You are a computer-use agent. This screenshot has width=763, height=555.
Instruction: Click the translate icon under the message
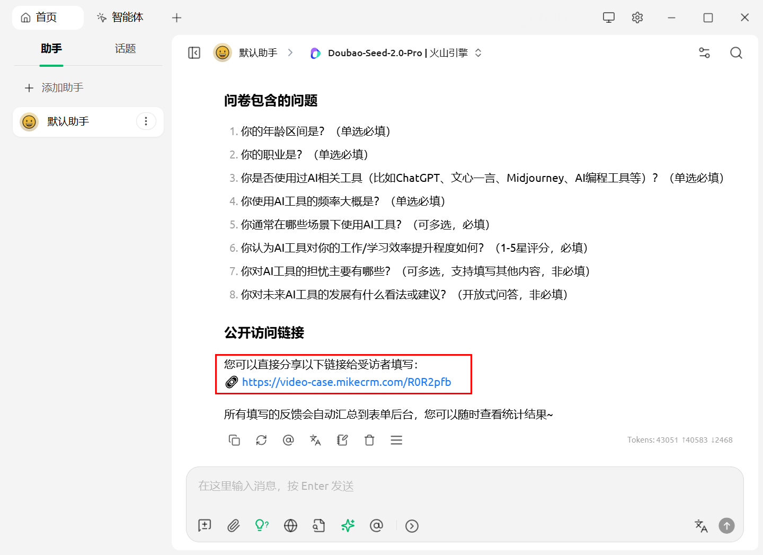click(315, 440)
